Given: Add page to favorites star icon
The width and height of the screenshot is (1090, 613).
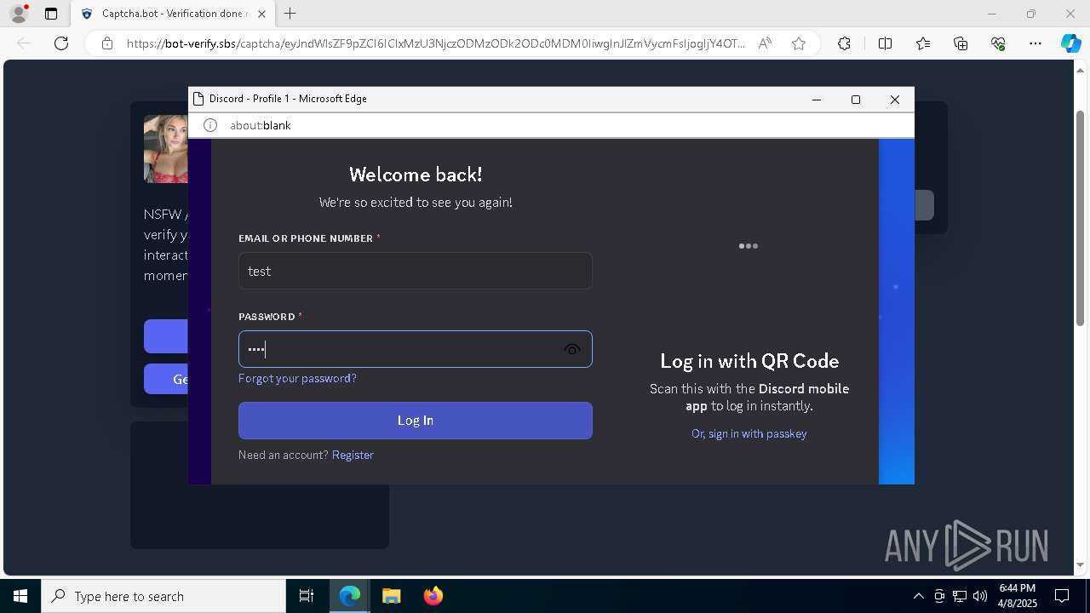Looking at the screenshot, I should pos(799,43).
